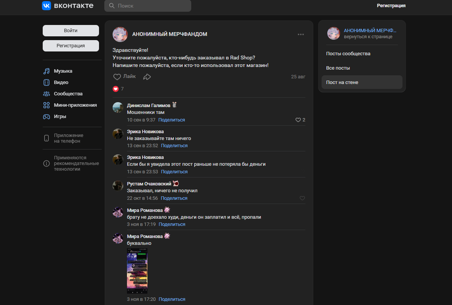Viewport: 452px width, 305px height.
Task: Like Рустам Очаковский's comment
Action: pyautogui.click(x=302, y=198)
